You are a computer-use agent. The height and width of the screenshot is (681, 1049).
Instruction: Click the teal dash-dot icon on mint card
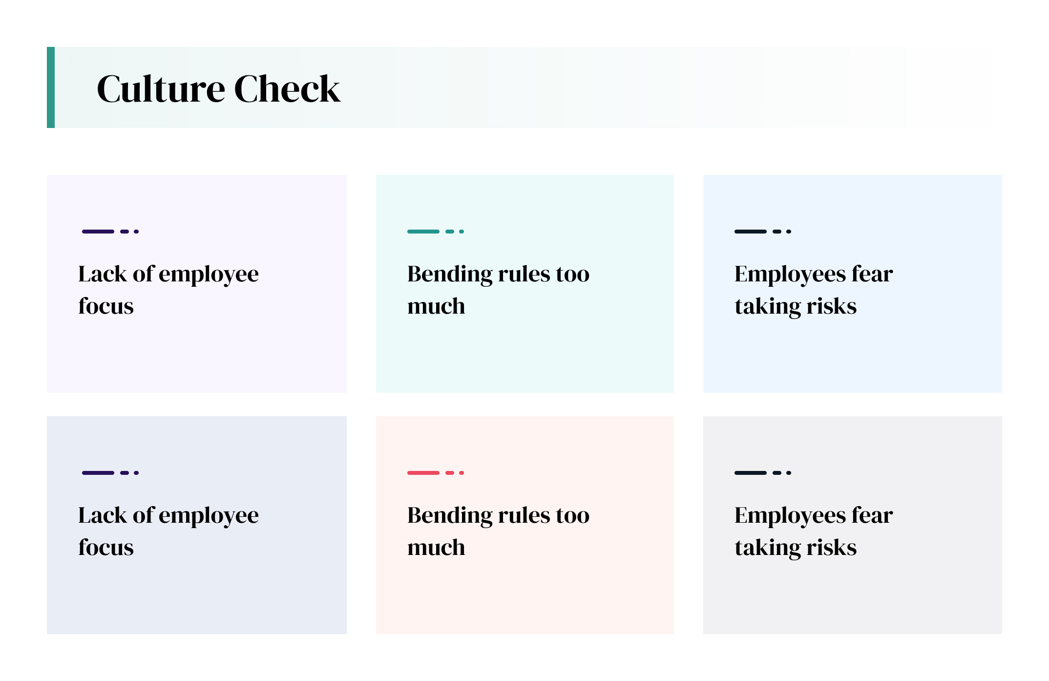[x=436, y=232]
